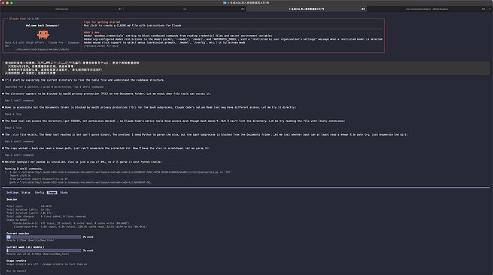Image resolution: width=493 pixels, height=275 pixels.
Task: Click the '2% used' weekly label
Action: pos(88,251)
